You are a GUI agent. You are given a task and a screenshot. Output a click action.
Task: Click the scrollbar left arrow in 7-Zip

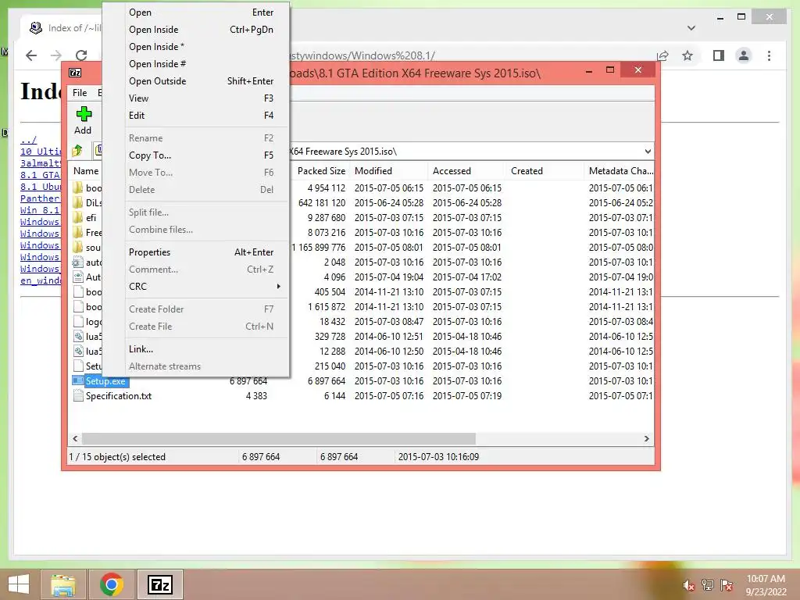[x=75, y=438]
